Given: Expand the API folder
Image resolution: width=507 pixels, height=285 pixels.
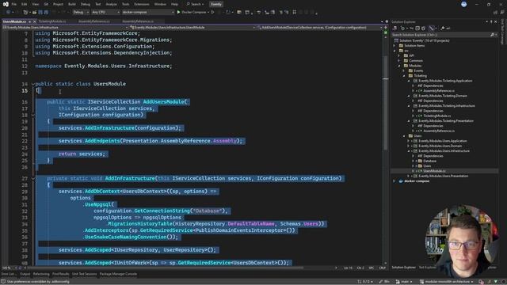Looking at the screenshot, I should click(399, 55).
